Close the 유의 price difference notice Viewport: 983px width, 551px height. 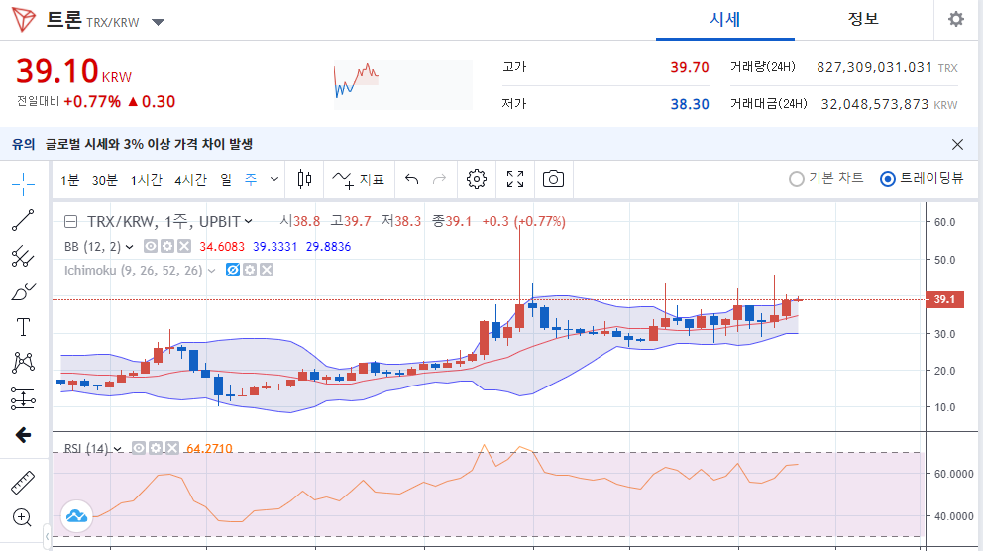click(957, 144)
